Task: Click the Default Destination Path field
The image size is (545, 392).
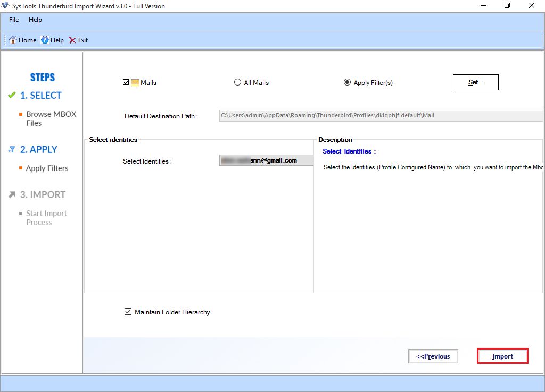Action: tap(381, 115)
